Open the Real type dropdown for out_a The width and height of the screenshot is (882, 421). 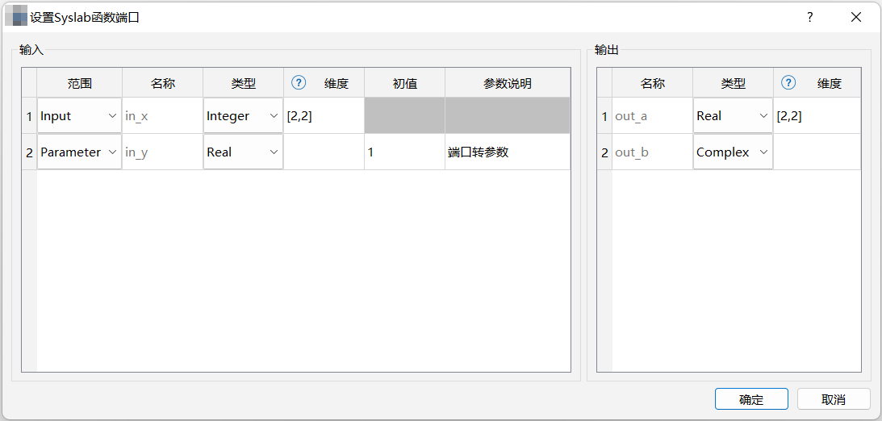[733, 116]
